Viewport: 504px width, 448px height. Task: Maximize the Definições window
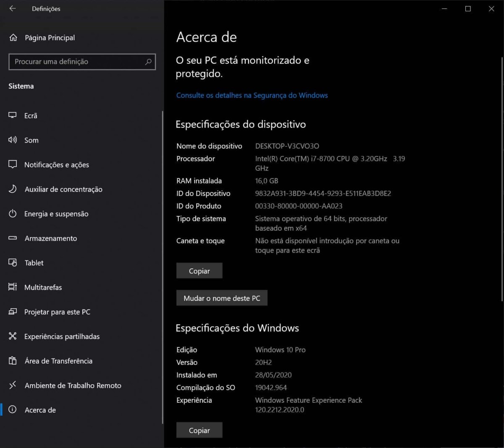[468, 8]
